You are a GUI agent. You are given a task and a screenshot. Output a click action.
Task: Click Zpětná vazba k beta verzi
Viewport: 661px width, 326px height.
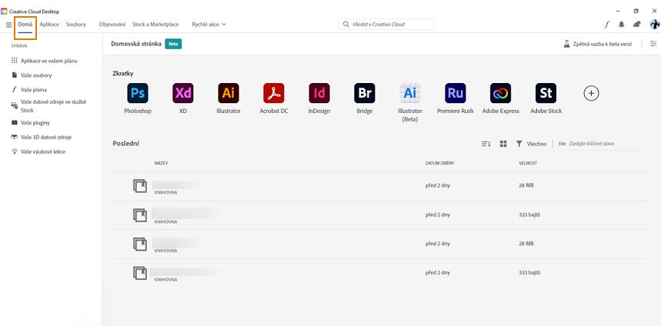[x=598, y=44]
